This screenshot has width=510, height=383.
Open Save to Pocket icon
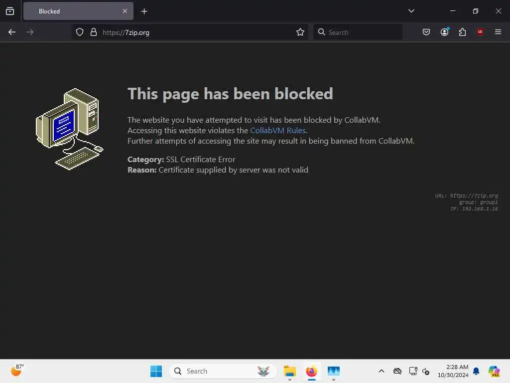tap(426, 32)
